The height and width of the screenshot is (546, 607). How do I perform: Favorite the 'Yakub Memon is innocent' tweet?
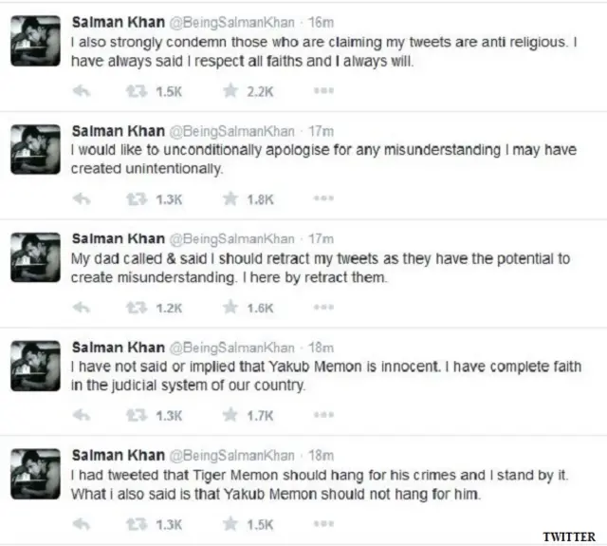pyautogui.click(x=229, y=415)
